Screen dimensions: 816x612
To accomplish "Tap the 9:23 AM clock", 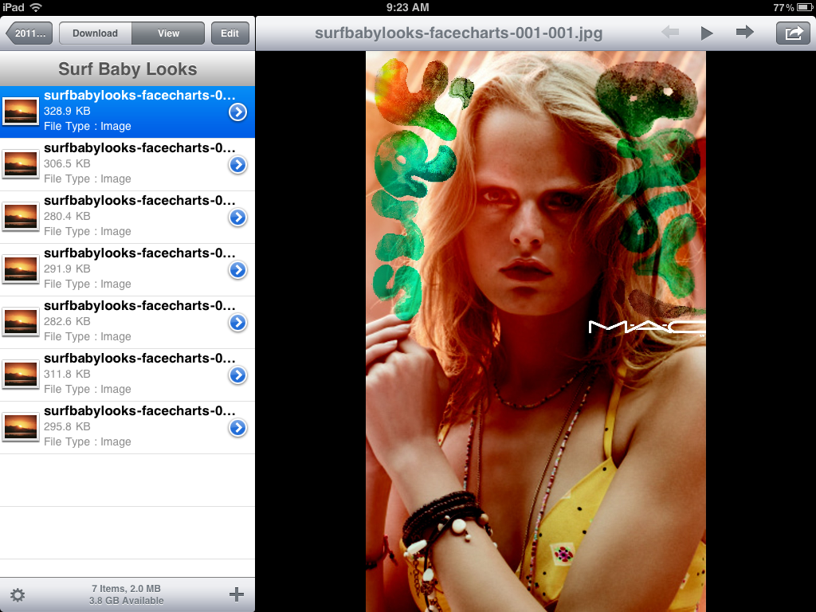I will tap(407, 7).
